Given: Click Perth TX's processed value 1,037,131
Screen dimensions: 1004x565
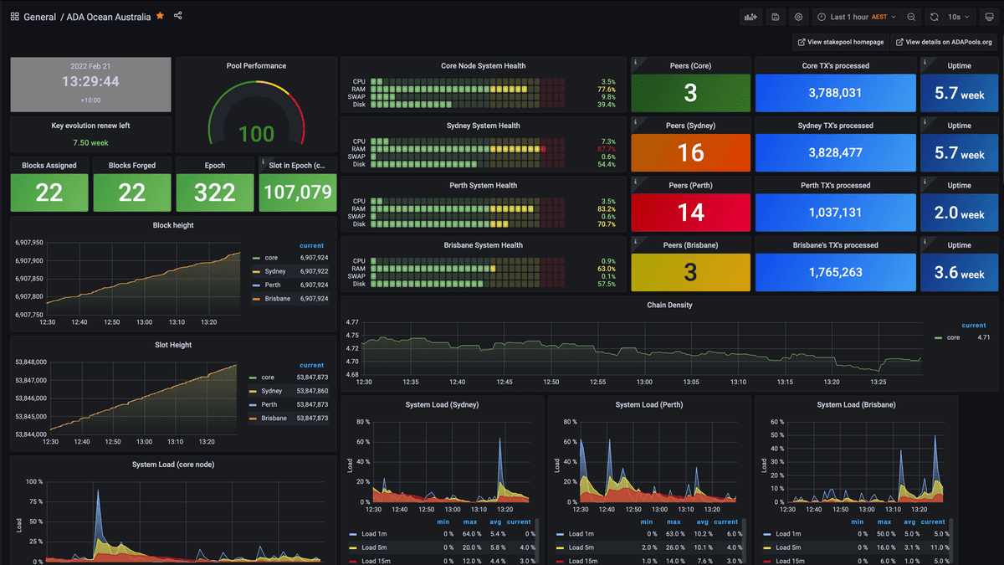Looking at the screenshot, I should 835,213.
